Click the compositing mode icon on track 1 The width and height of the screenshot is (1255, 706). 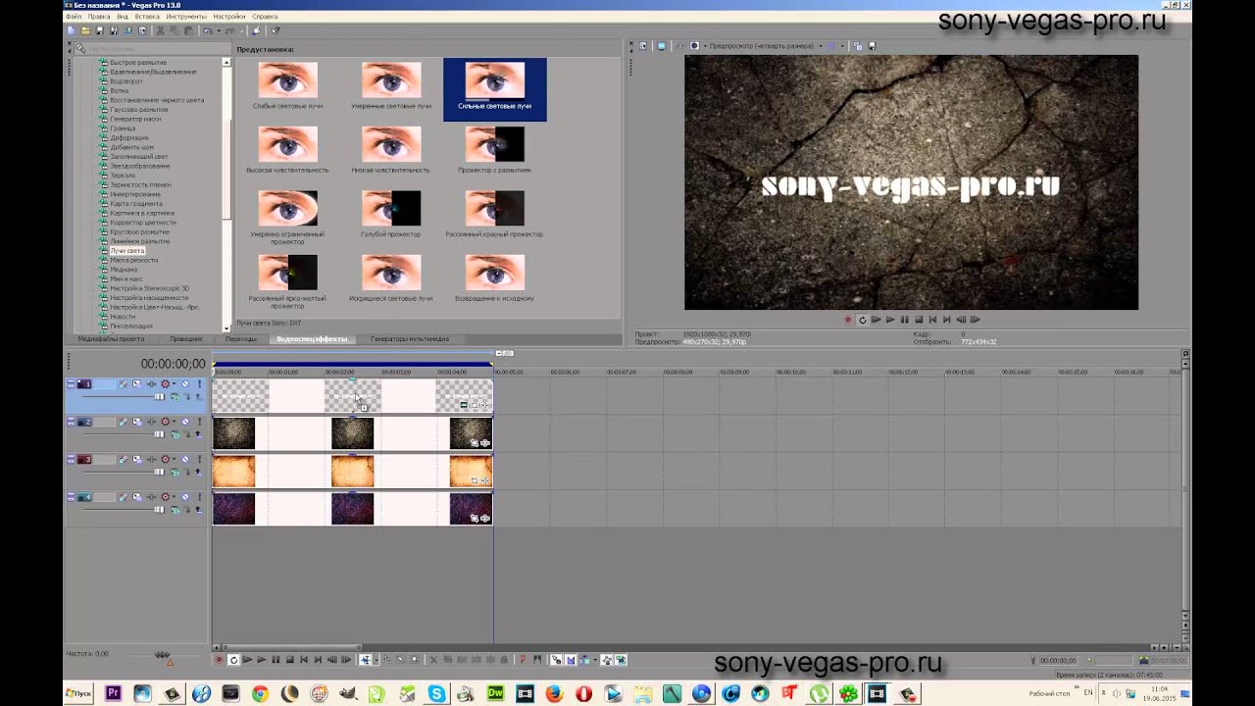[x=175, y=397]
